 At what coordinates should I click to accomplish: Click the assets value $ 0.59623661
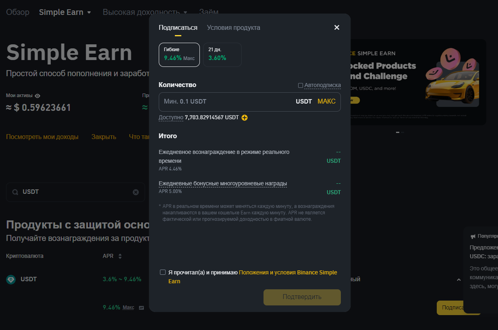[x=39, y=108]
